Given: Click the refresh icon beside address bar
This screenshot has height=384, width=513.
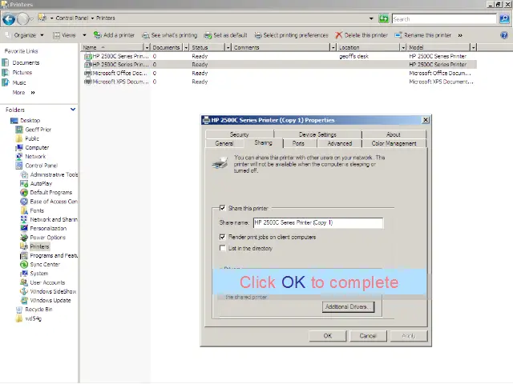Looking at the screenshot, I should (383, 18).
